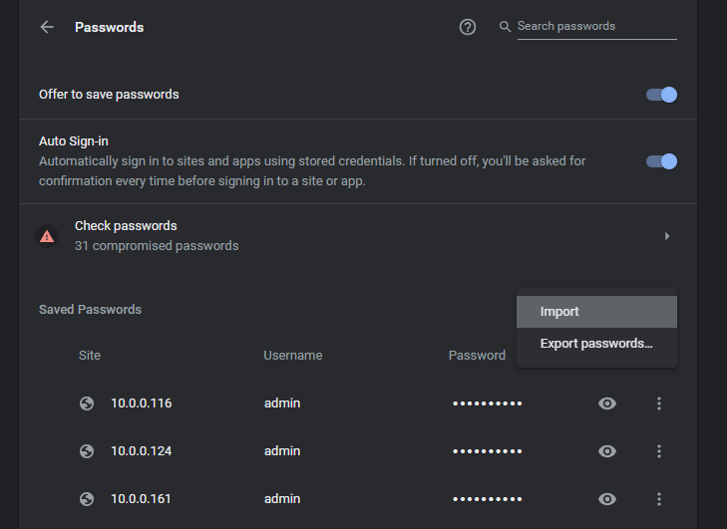The height and width of the screenshot is (529, 727).
Task: Show password for 10.0.0.161
Action: tap(607, 499)
